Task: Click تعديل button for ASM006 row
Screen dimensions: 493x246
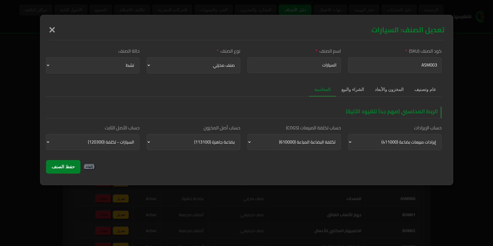Action: (x=121, y=198)
